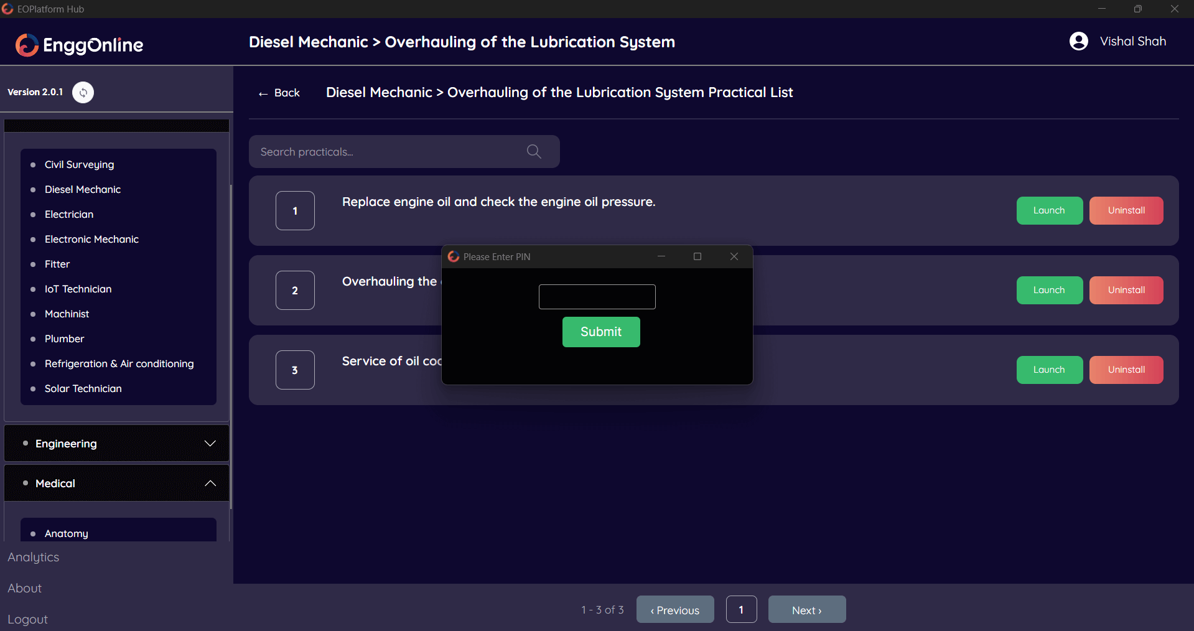The height and width of the screenshot is (631, 1194).
Task: Click the user profile avatar icon
Action: (1078, 41)
